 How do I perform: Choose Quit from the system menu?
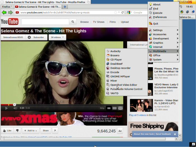tap(155, 24)
